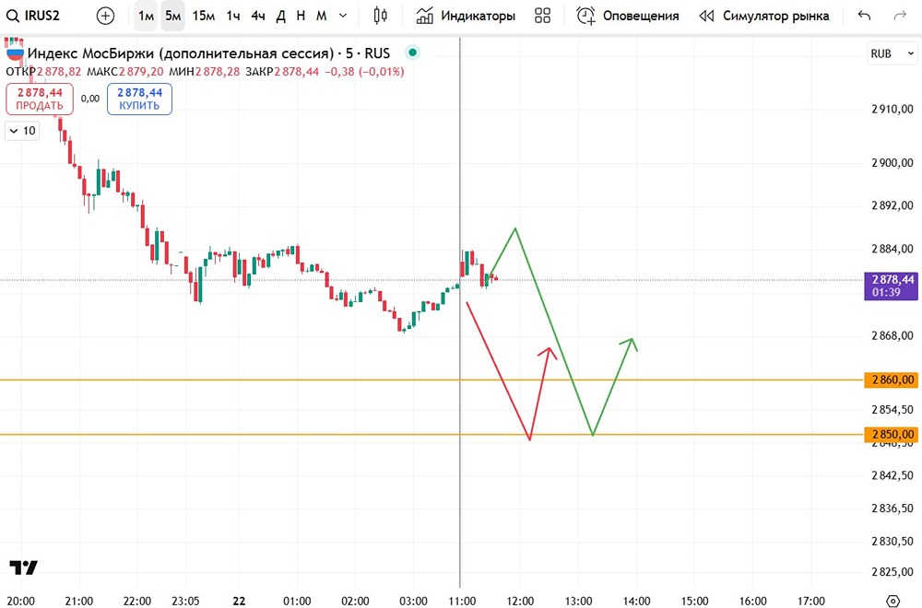Select the 1ч timeframe
Image resolution: width=922 pixels, height=608 pixels.
233,16
